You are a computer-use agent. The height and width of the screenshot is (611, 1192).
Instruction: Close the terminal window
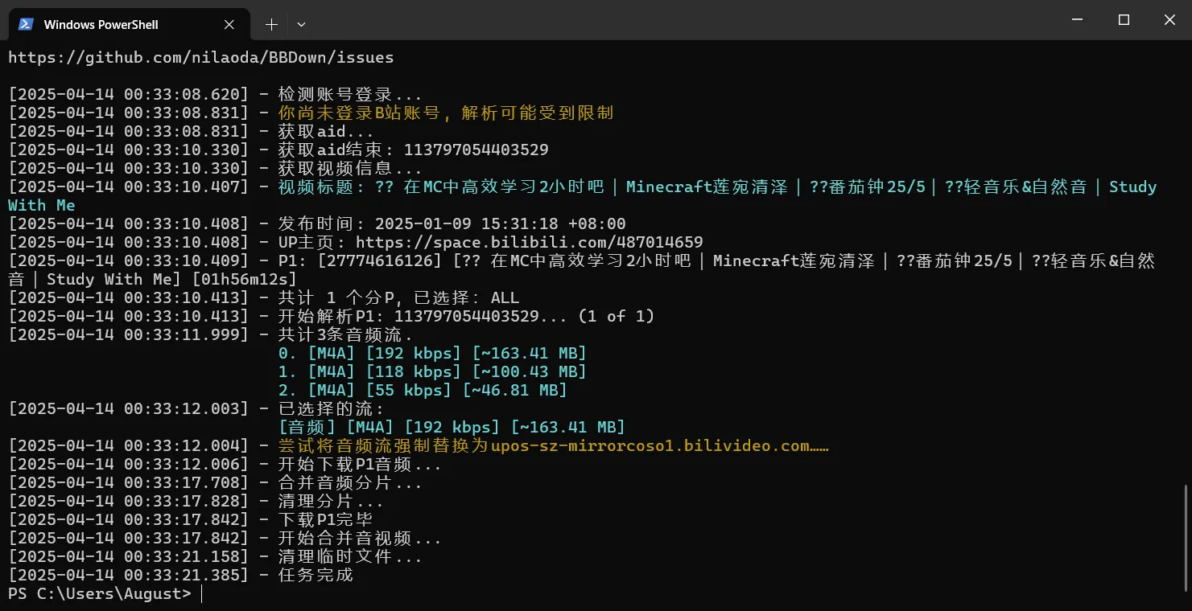(x=1169, y=20)
